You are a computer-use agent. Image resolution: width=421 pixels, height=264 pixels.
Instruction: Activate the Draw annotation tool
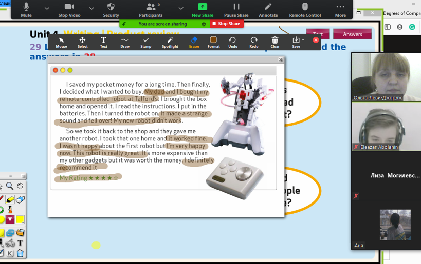tap(125, 42)
